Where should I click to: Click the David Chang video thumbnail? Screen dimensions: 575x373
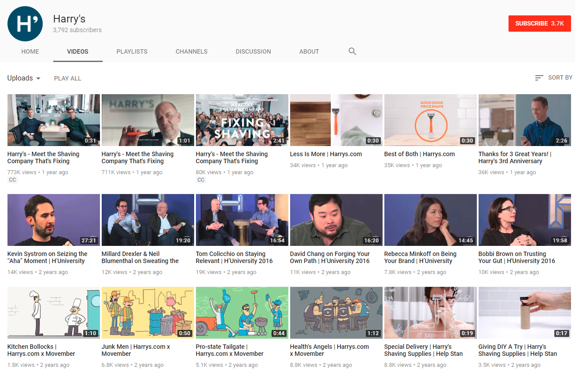pos(336,220)
